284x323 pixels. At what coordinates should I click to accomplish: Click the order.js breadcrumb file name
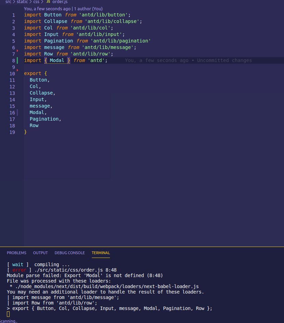coord(60,2)
